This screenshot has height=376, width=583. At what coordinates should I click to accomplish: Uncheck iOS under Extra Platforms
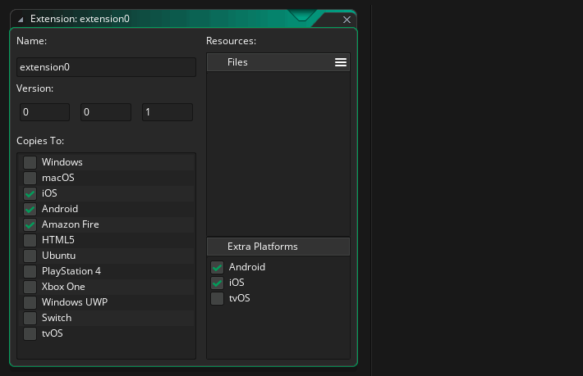click(x=217, y=283)
